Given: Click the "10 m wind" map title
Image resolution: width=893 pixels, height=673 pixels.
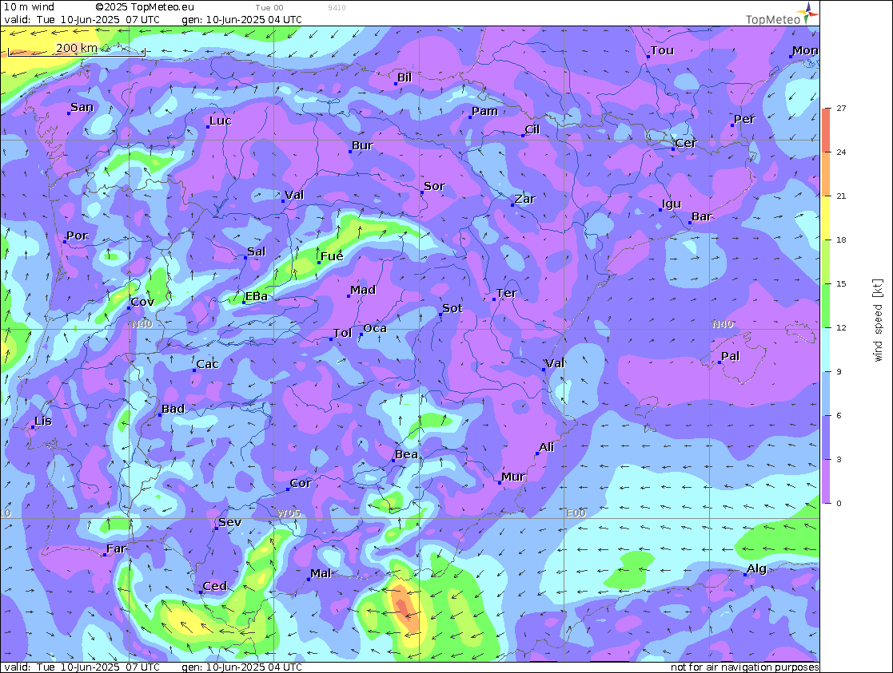Looking at the screenshot, I should pyautogui.click(x=29, y=7).
